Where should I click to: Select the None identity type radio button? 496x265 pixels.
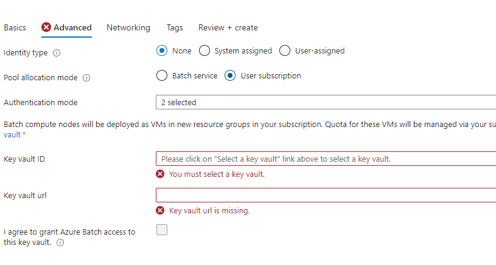tap(162, 50)
